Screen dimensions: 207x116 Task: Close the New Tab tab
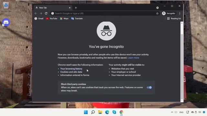pyautogui.click(x=70, y=8)
